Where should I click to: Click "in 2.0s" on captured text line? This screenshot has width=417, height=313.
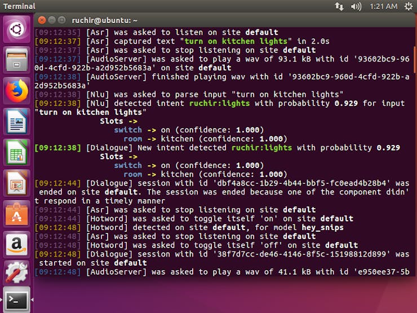313,41
